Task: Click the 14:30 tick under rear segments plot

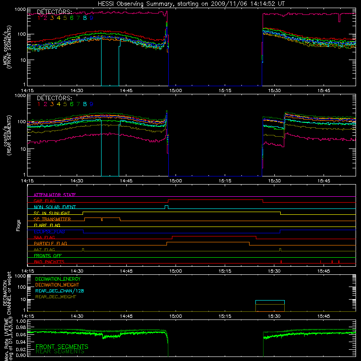Action: point(77,181)
